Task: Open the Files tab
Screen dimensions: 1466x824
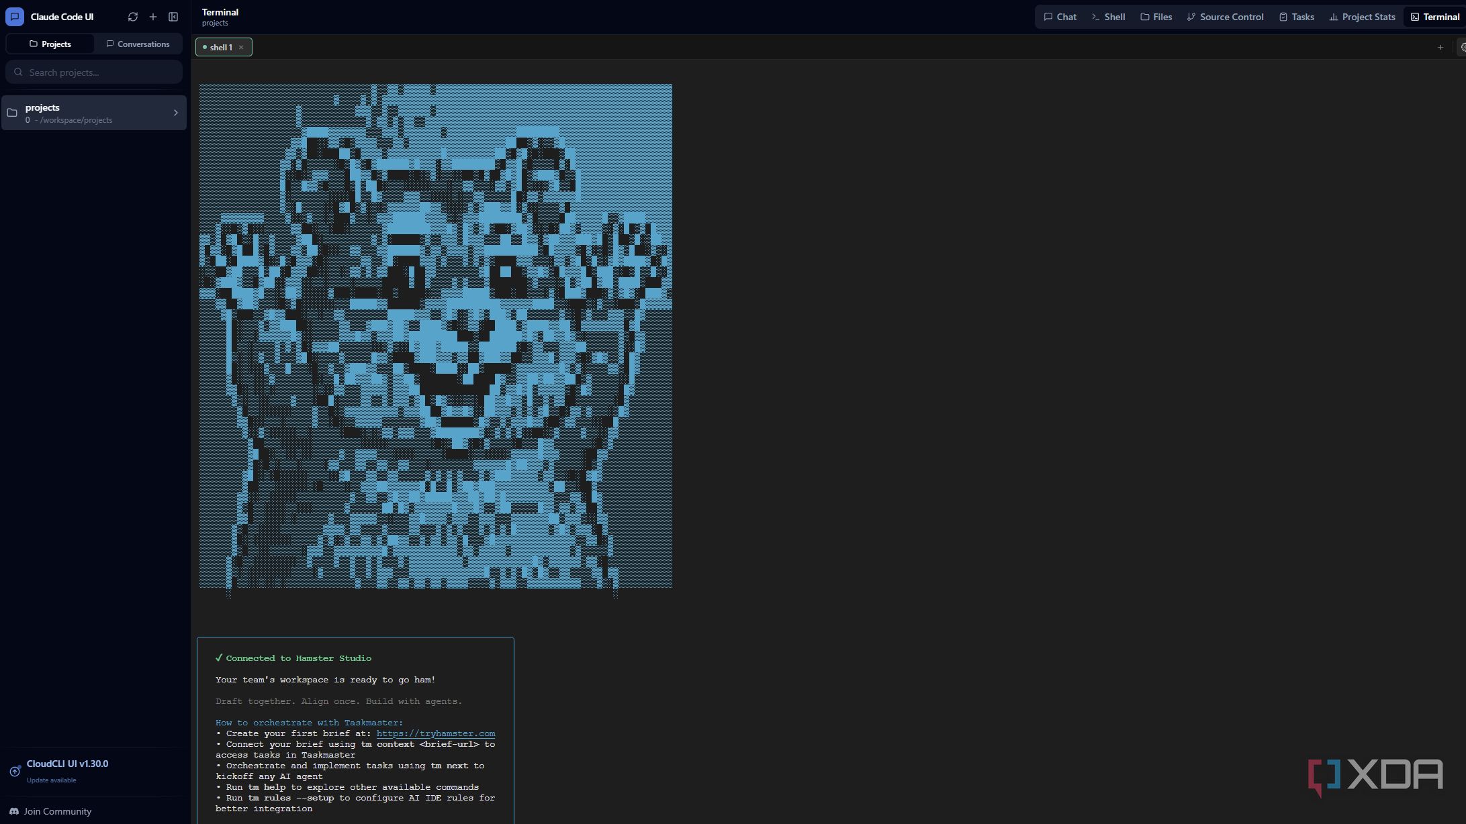Action: click(x=1156, y=17)
